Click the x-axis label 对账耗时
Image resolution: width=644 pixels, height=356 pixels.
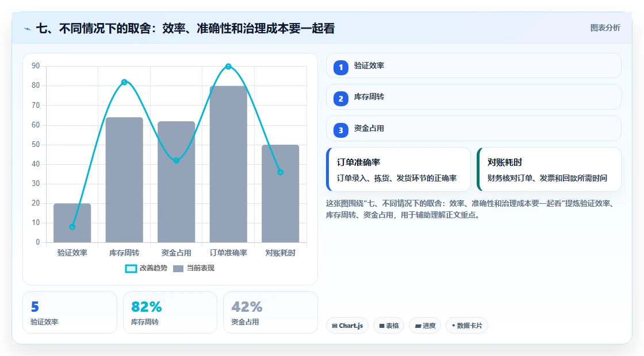(281, 253)
